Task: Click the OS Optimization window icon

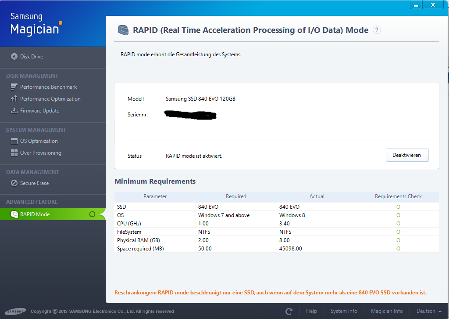Action: [x=14, y=141]
